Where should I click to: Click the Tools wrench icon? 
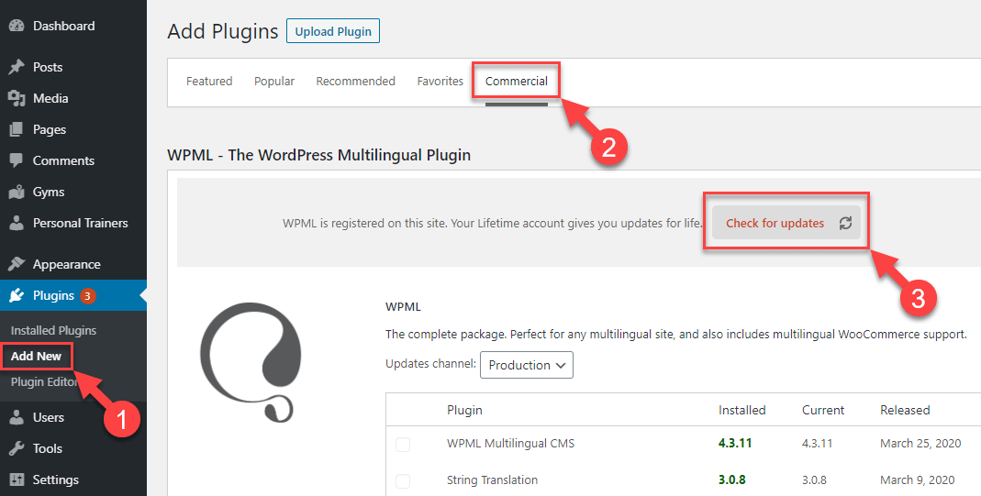click(17, 448)
